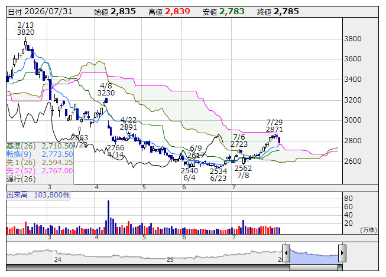
Task: Click the 3600 price axis label
Action: [353, 59]
